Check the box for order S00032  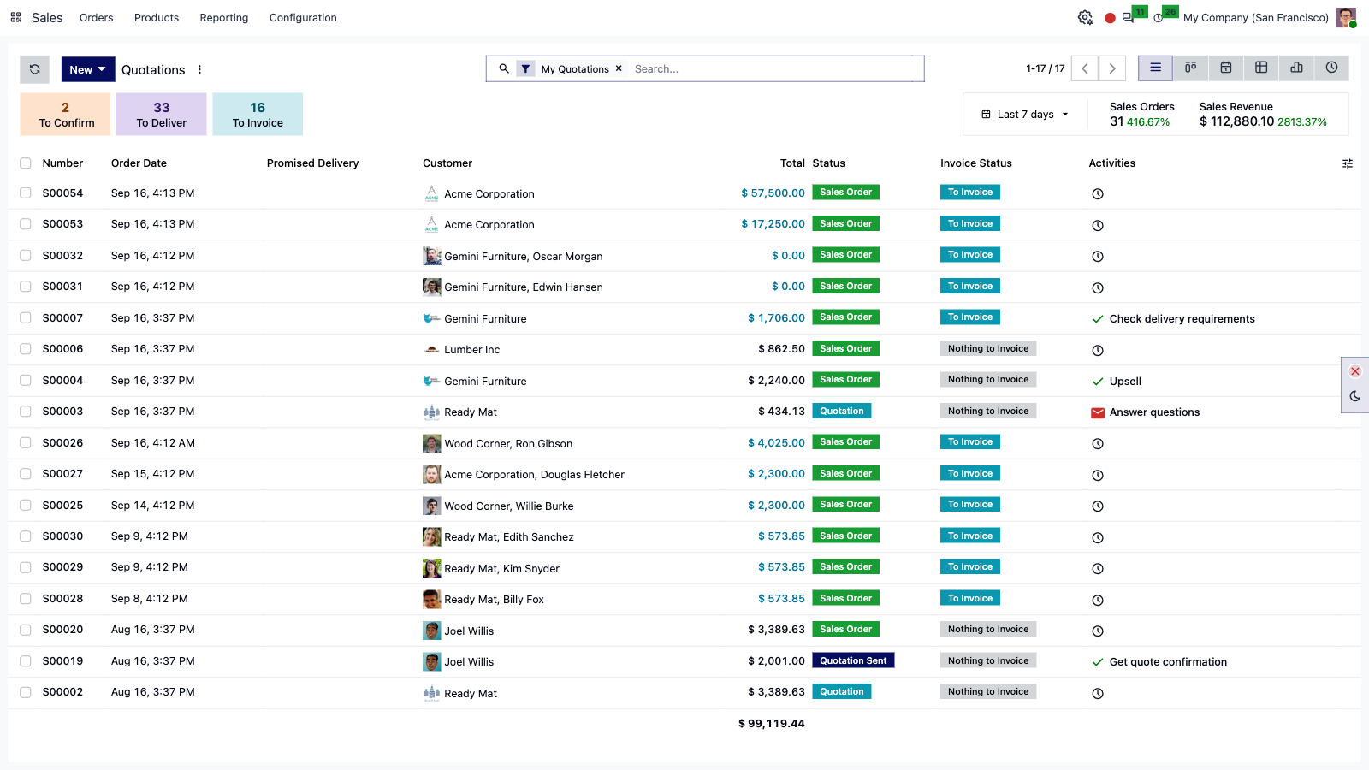pyautogui.click(x=26, y=256)
